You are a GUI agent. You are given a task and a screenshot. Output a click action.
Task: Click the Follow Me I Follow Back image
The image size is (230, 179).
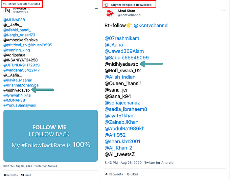pos(51,136)
